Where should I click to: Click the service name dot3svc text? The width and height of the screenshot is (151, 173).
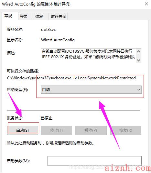coord(48,30)
